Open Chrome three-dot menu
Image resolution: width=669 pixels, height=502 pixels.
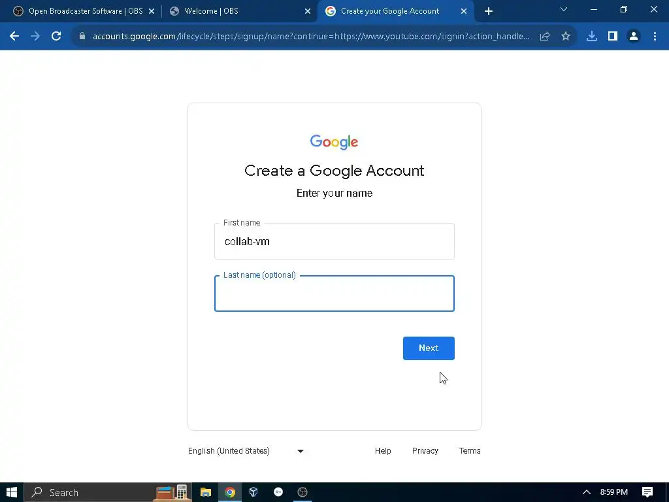[x=655, y=37]
